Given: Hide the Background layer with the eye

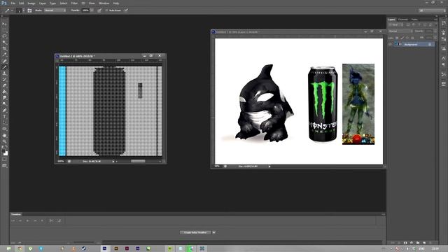Looking at the screenshot, I should (x=390, y=44).
